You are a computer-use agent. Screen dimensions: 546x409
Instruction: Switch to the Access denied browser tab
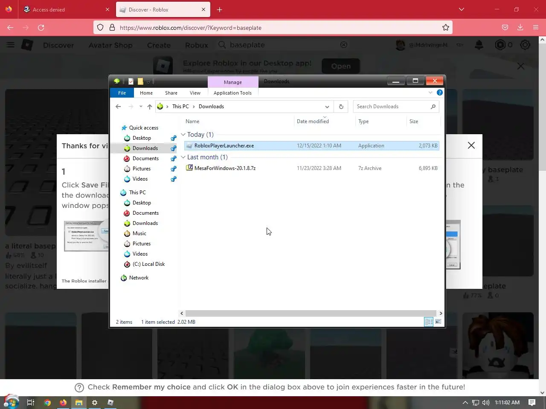pos(66,9)
